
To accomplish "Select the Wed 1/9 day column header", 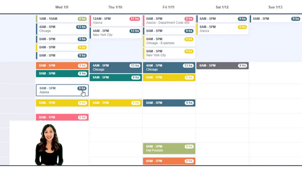I will click(62, 7).
